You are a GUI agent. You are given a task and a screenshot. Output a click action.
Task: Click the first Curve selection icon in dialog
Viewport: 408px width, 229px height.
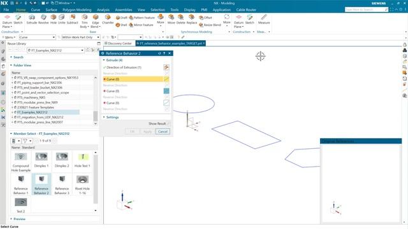166,79
